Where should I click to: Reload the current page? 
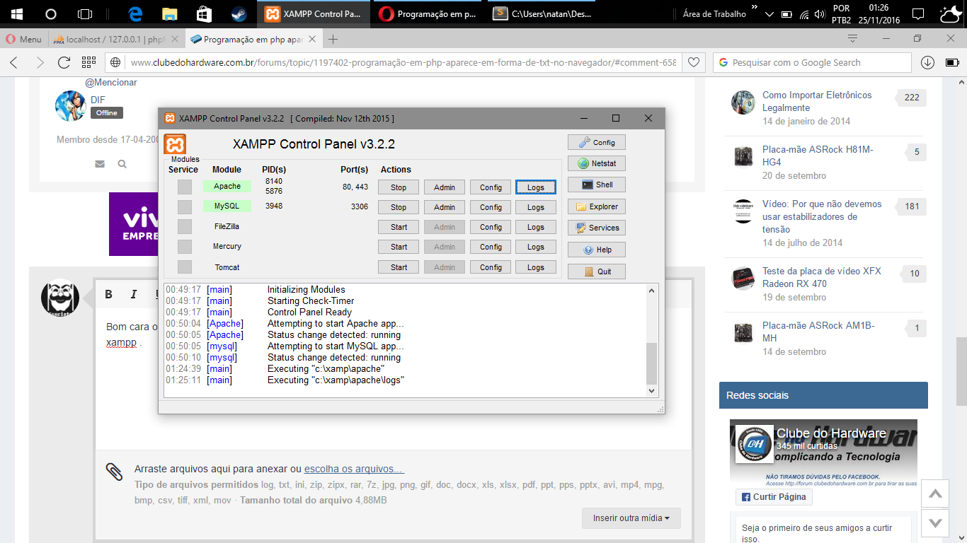(x=64, y=62)
